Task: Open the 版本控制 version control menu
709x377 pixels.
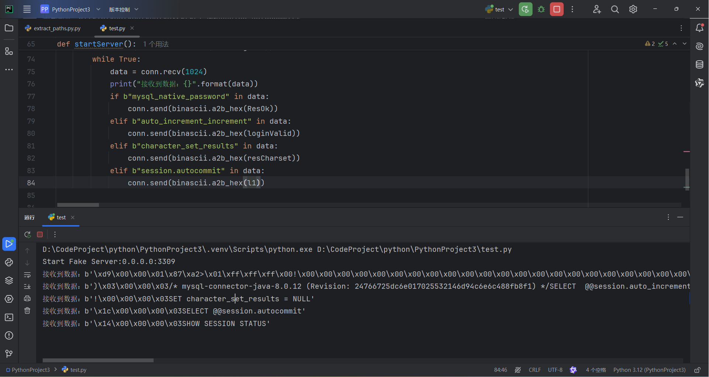Action: click(123, 9)
